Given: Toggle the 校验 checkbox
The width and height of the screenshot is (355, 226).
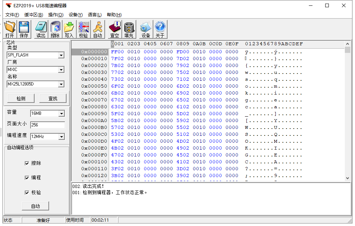Looking at the screenshot, I should [x=27, y=192].
